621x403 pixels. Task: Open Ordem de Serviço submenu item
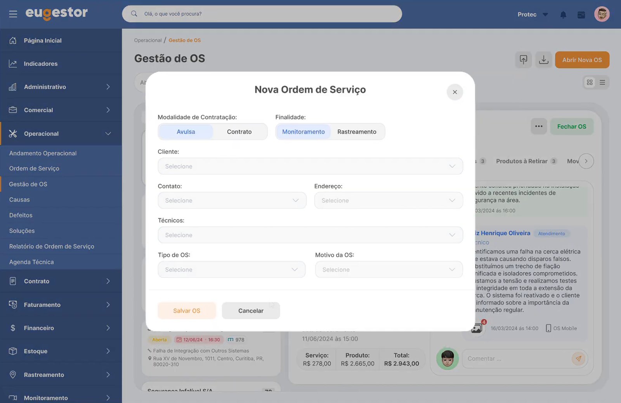pos(34,169)
